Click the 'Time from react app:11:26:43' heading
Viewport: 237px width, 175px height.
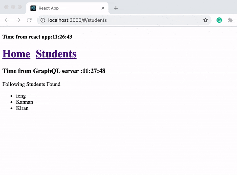37,37
